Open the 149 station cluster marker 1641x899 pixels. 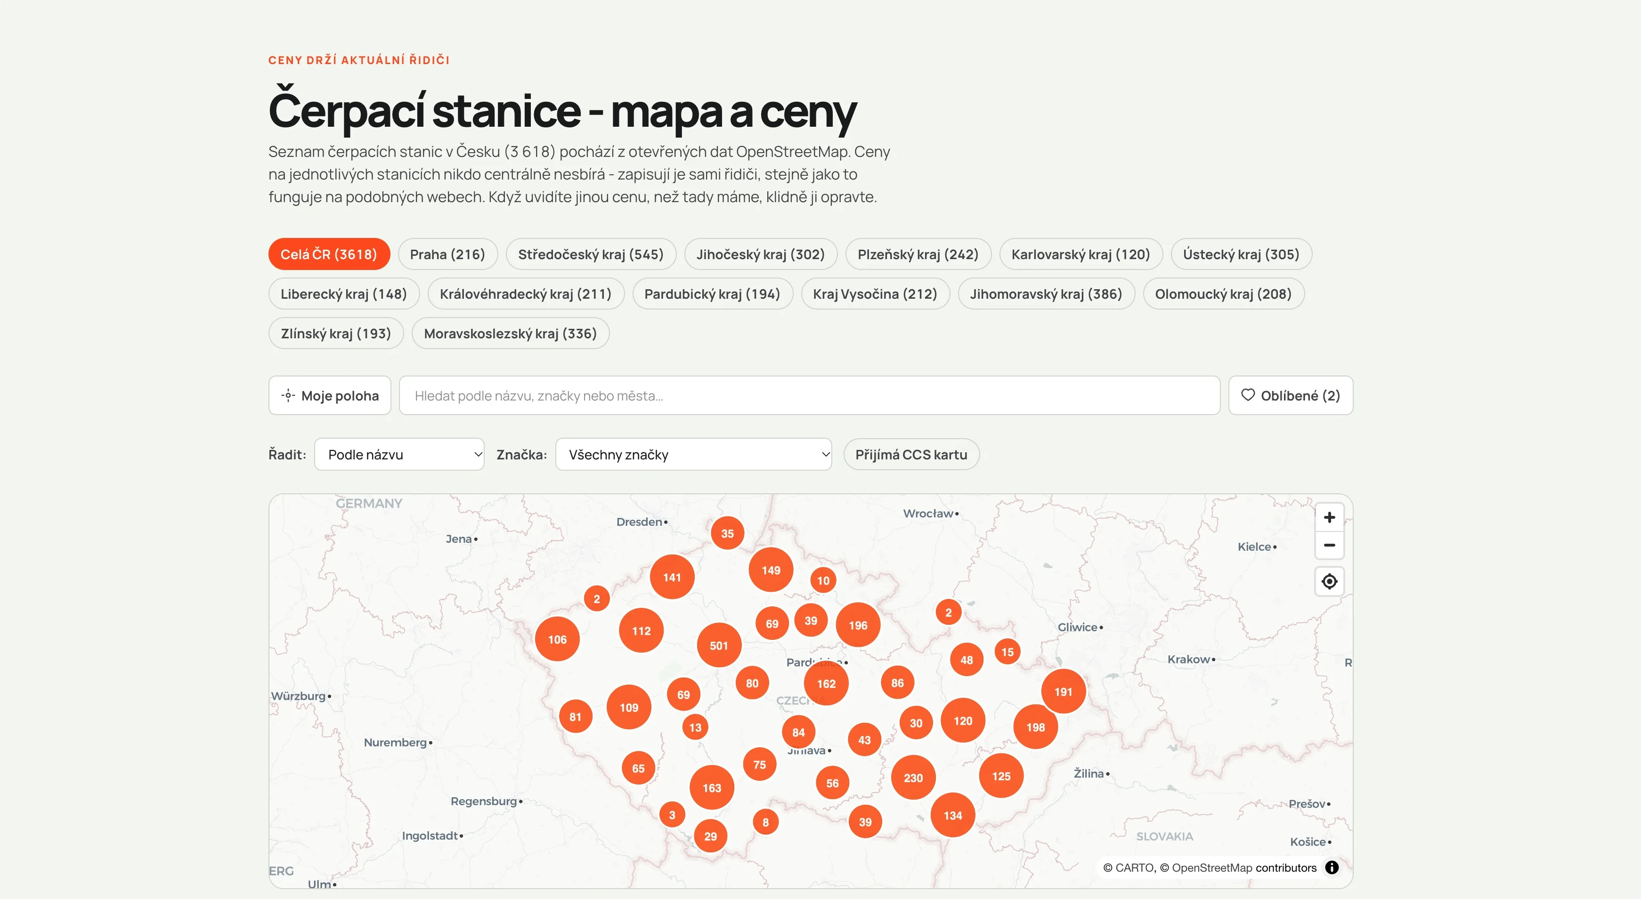click(x=771, y=570)
